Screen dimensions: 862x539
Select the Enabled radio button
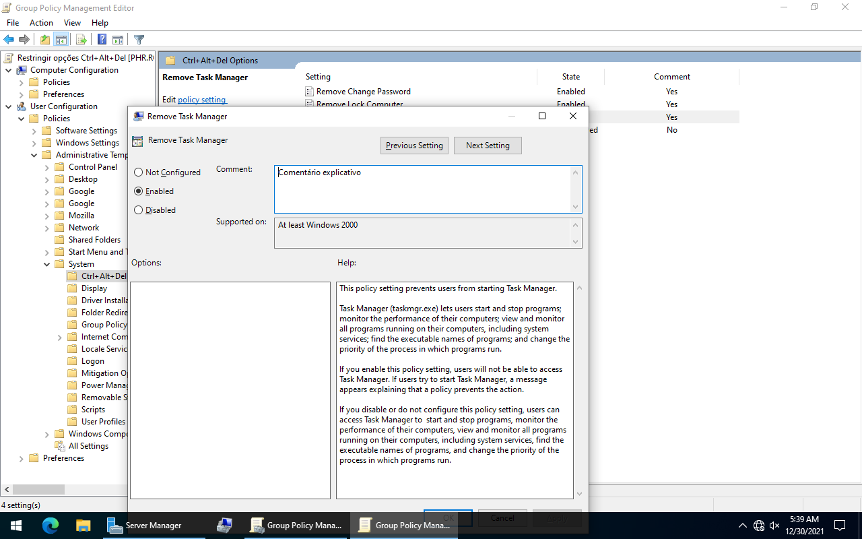[138, 191]
